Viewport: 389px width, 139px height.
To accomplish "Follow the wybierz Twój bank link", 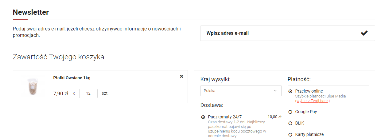I will tap(312, 101).
